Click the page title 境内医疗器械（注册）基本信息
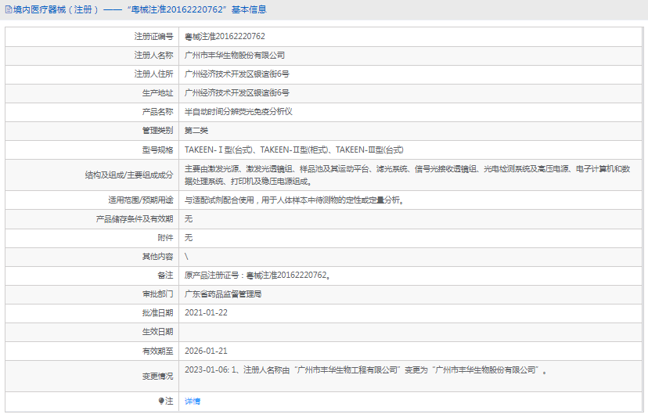Screen dimensions: 648x418 point(139,9)
